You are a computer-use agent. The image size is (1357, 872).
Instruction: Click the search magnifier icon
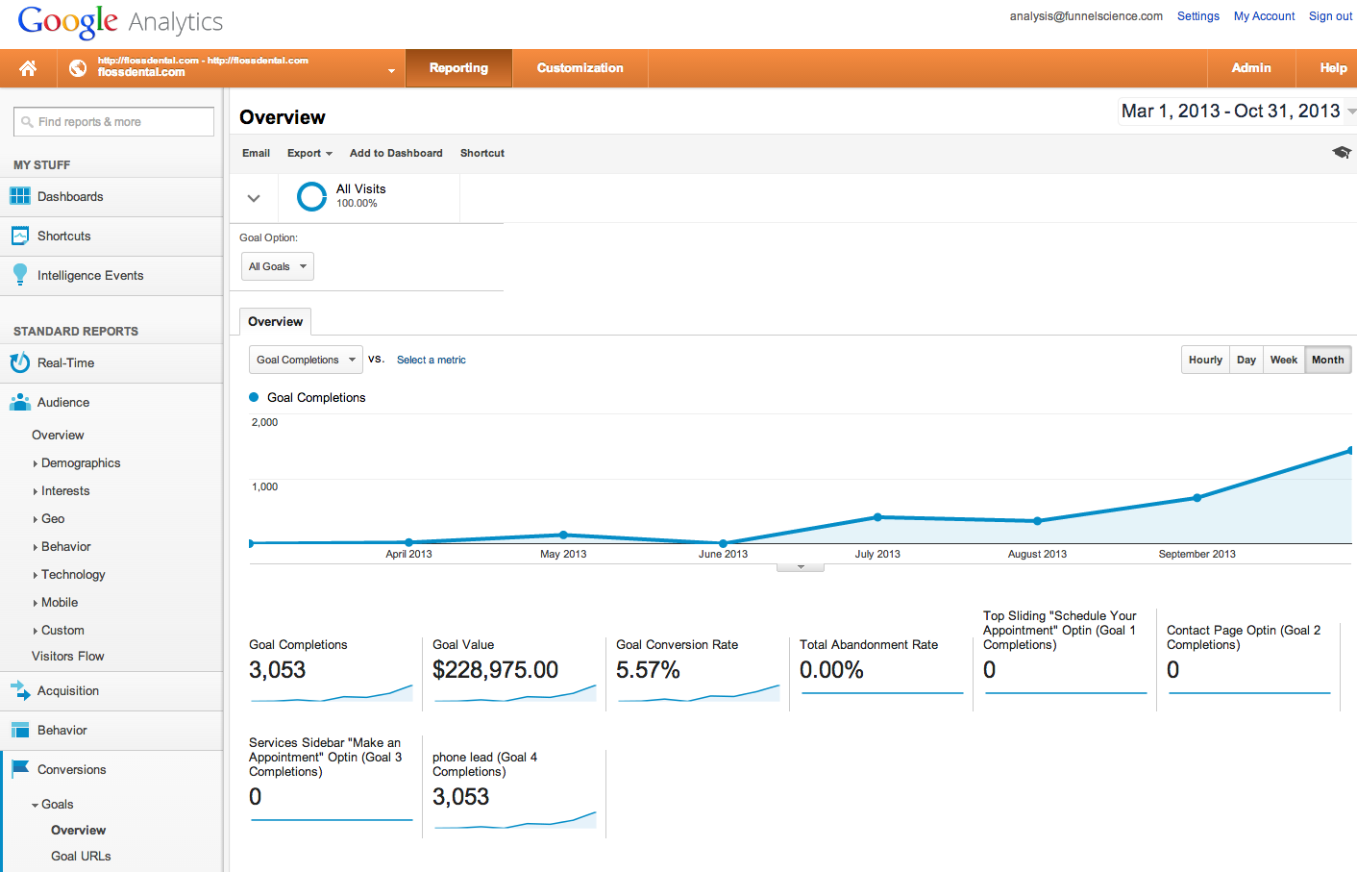coord(27,122)
